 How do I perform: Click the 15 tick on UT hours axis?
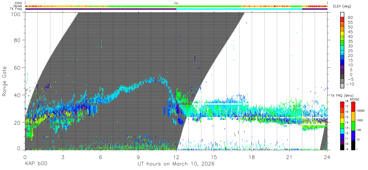coord(214,157)
